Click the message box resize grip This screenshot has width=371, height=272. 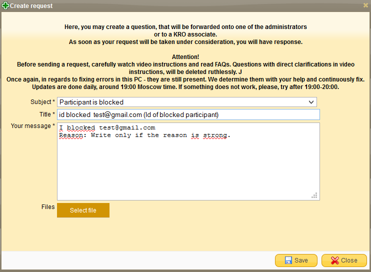click(314, 195)
